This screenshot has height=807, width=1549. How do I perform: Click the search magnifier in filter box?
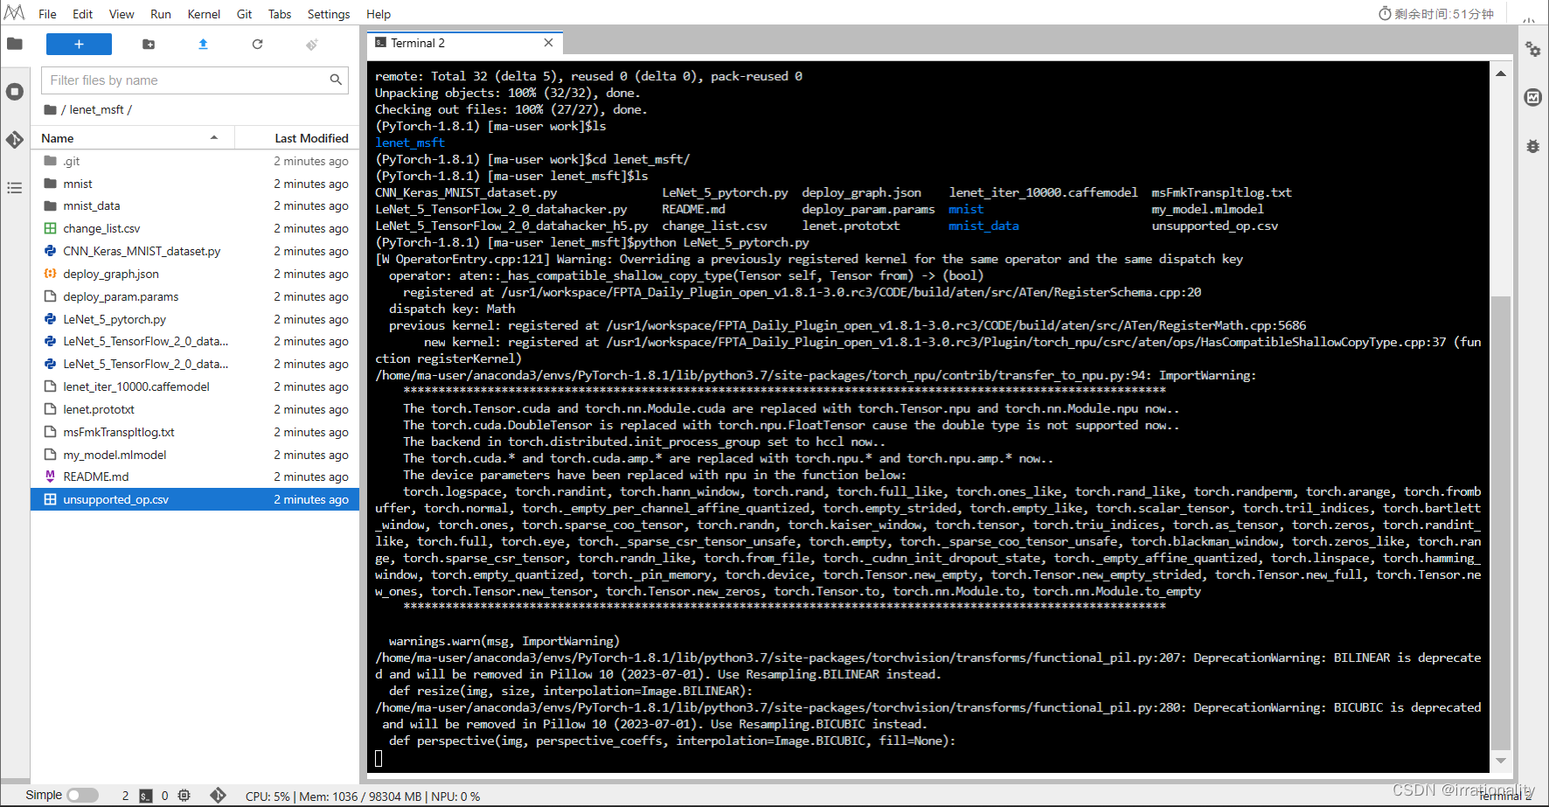point(336,80)
